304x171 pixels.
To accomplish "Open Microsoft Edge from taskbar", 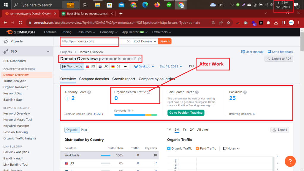I will tap(145, 5).
